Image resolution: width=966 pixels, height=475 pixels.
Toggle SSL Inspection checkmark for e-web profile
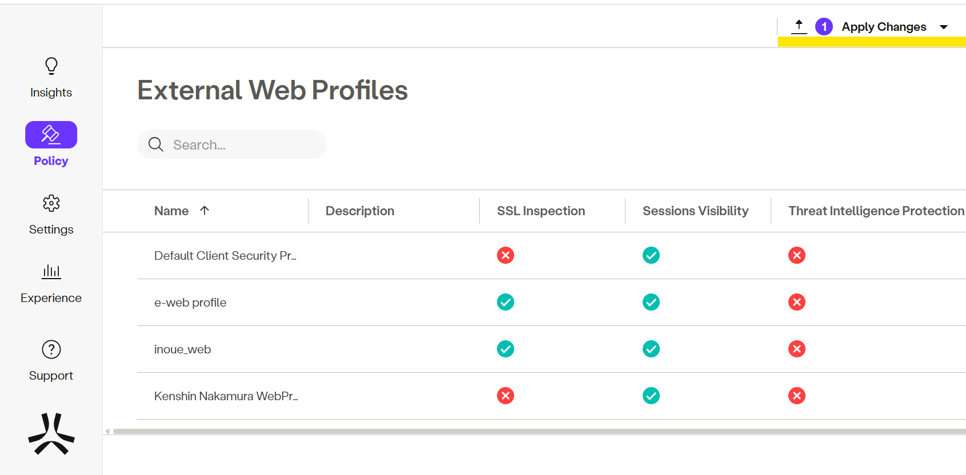[506, 302]
